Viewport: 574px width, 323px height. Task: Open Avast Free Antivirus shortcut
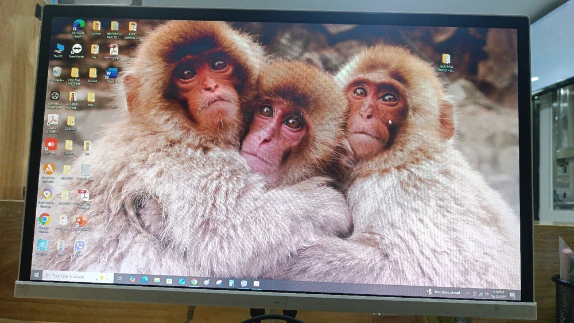point(49,169)
